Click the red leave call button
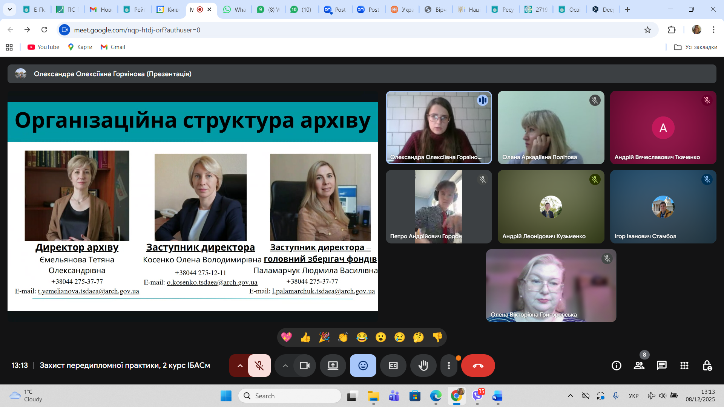This screenshot has height=407, width=724. 478,366
